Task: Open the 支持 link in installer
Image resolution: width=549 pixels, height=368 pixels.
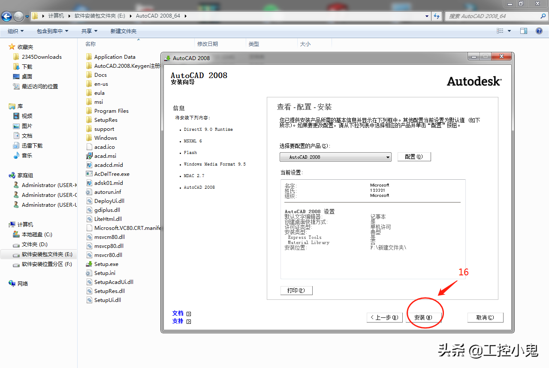Action: 178,321
